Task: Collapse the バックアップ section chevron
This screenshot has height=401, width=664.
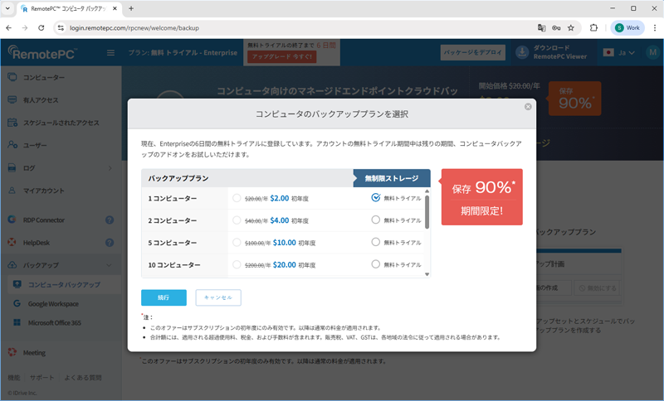Action: click(x=110, y=265)
